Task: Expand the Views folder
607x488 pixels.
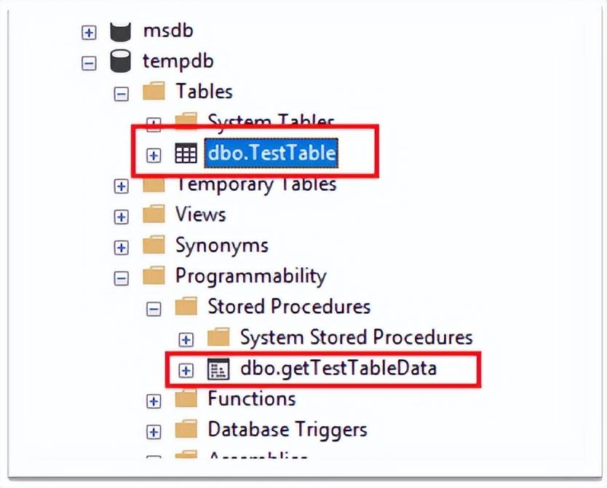Action: (x=122, y=217)
